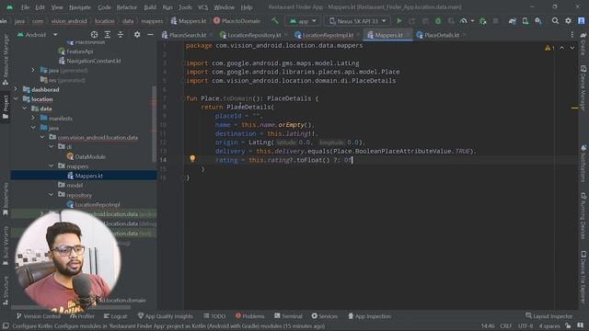This screenshot has width=589, height=331.
Task: Hide the Project panel with minus icon
Action: tap(150, 35)
